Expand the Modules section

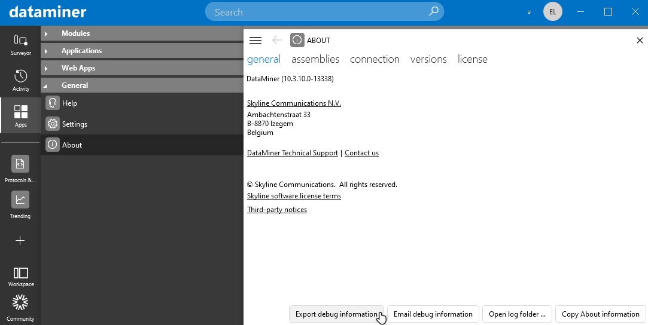pyautogui.click(x=142, y=33)
